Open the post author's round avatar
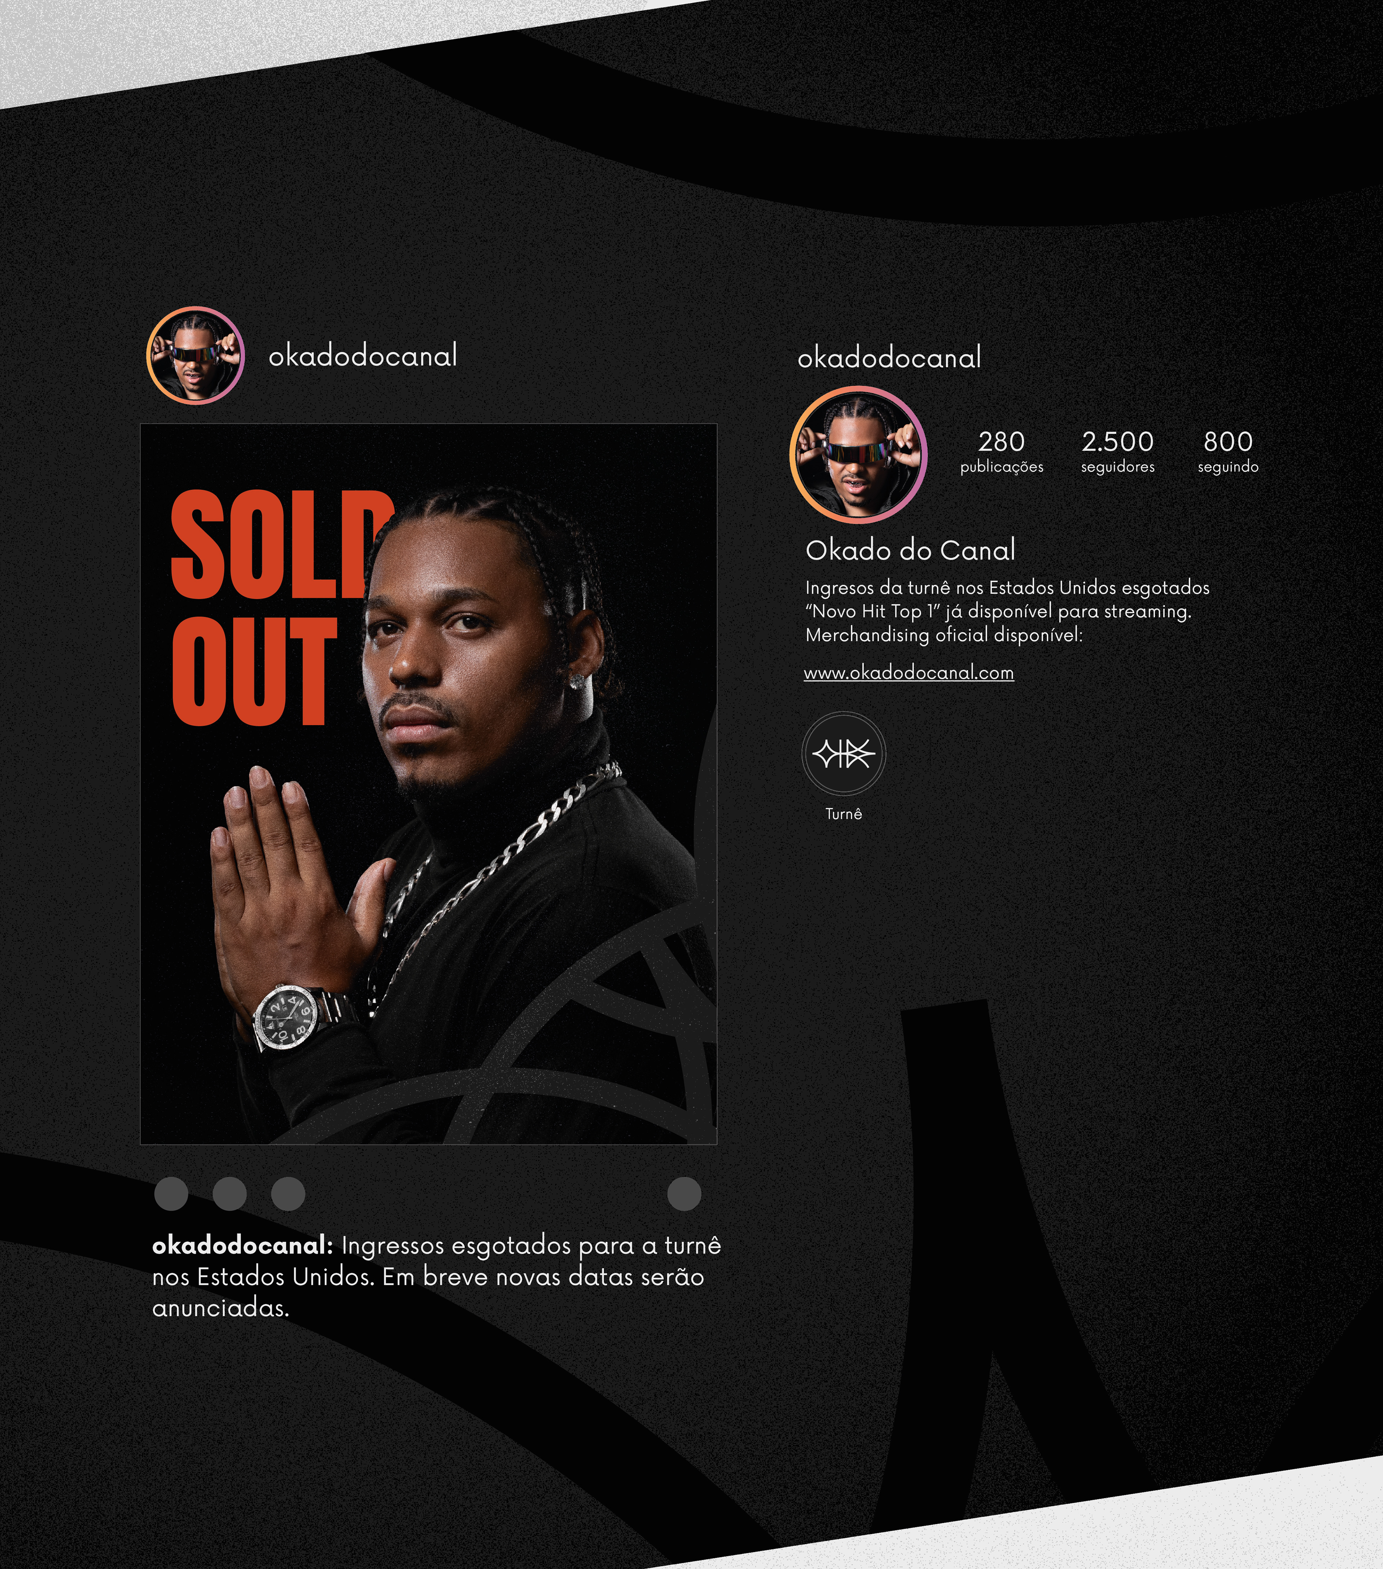 195,355
